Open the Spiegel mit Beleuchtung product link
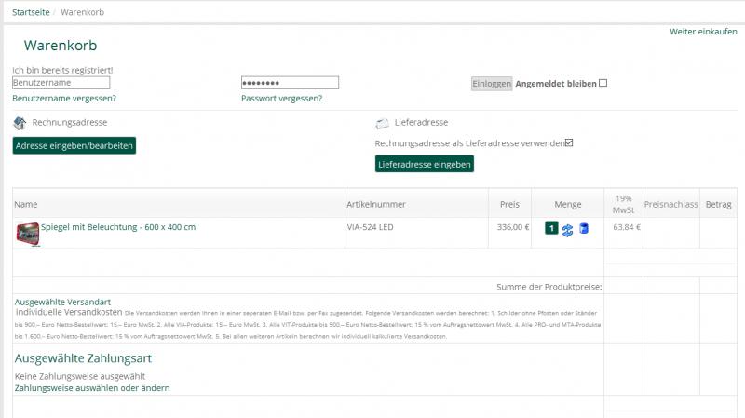Screen dimensions: 745x418 (118, 227)
